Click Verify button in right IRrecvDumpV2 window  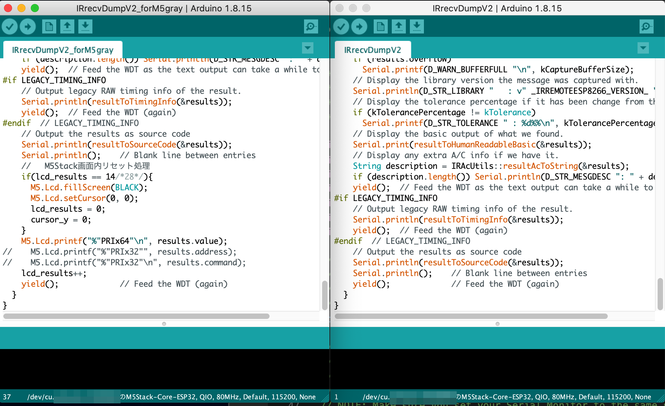pos(341,26)
